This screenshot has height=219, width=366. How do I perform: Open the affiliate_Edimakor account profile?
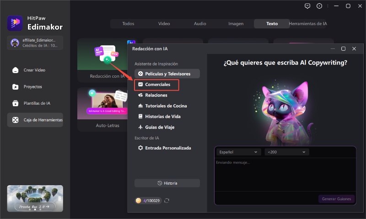coord(35,43)
